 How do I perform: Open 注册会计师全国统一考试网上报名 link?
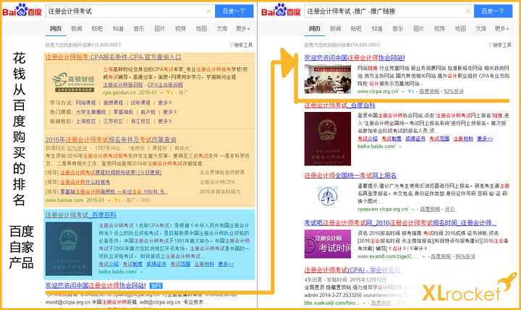tap(350, 176)
